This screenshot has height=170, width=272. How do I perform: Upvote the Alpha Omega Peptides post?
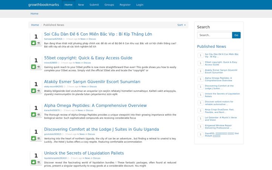tap(34, 114)
